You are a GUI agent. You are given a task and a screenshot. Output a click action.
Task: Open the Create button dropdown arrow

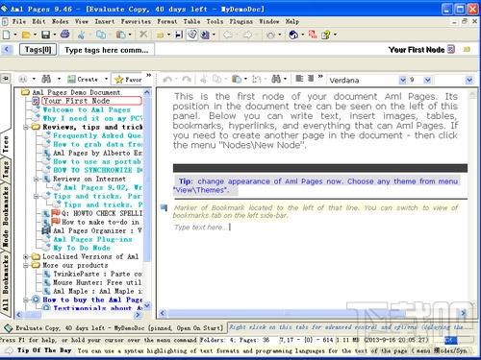106,79
